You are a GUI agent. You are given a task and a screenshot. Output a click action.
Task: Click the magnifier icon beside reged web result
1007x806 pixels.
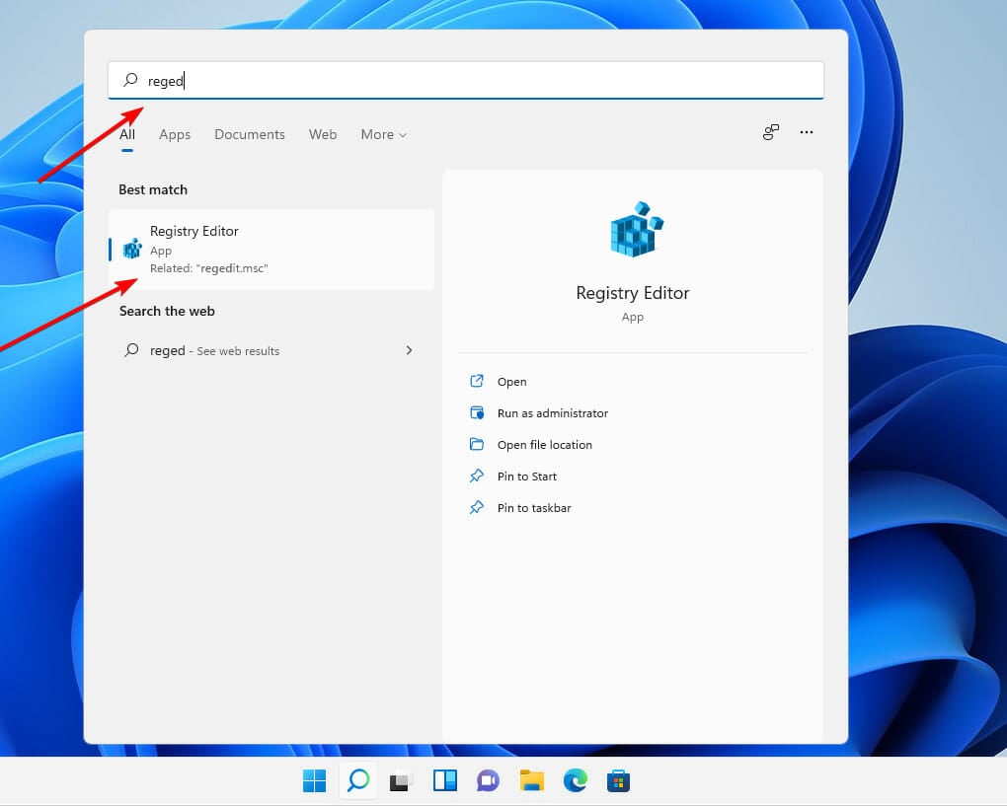click(x=131, y=350)
